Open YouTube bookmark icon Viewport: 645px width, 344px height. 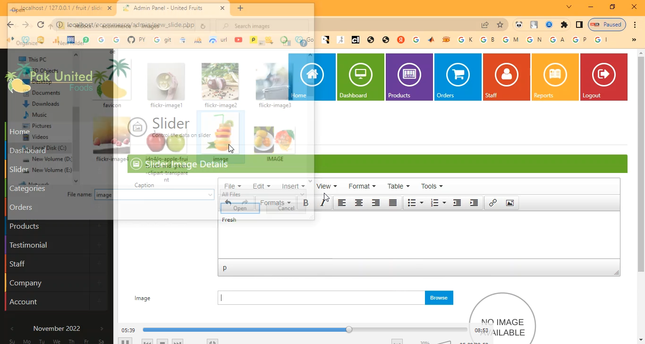pos(238,40)
